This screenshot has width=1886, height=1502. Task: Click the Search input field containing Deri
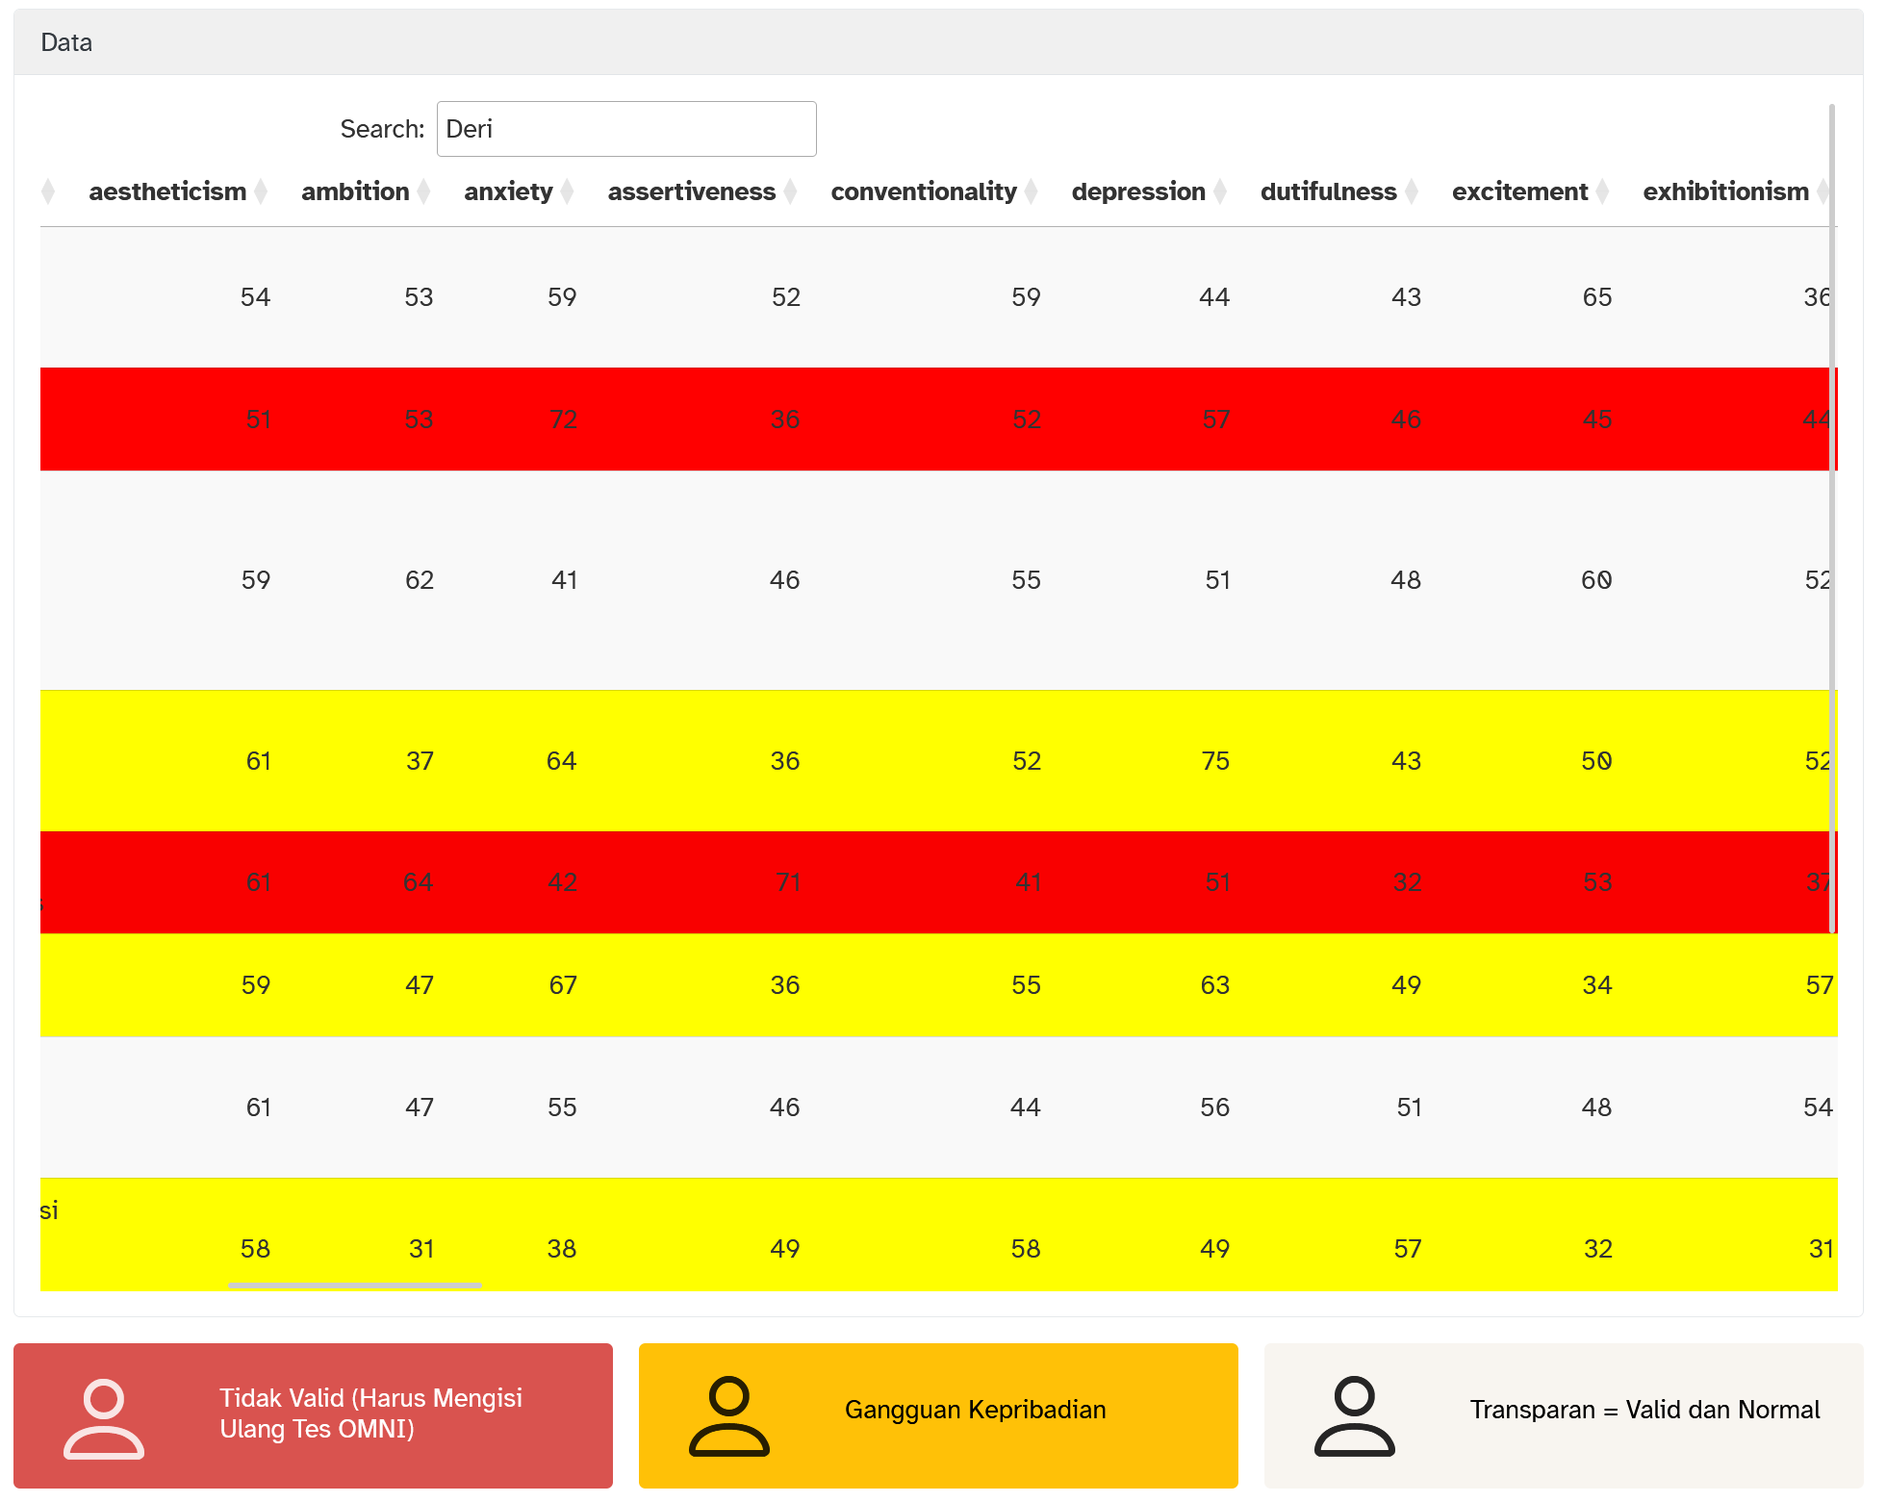[626, 129]
